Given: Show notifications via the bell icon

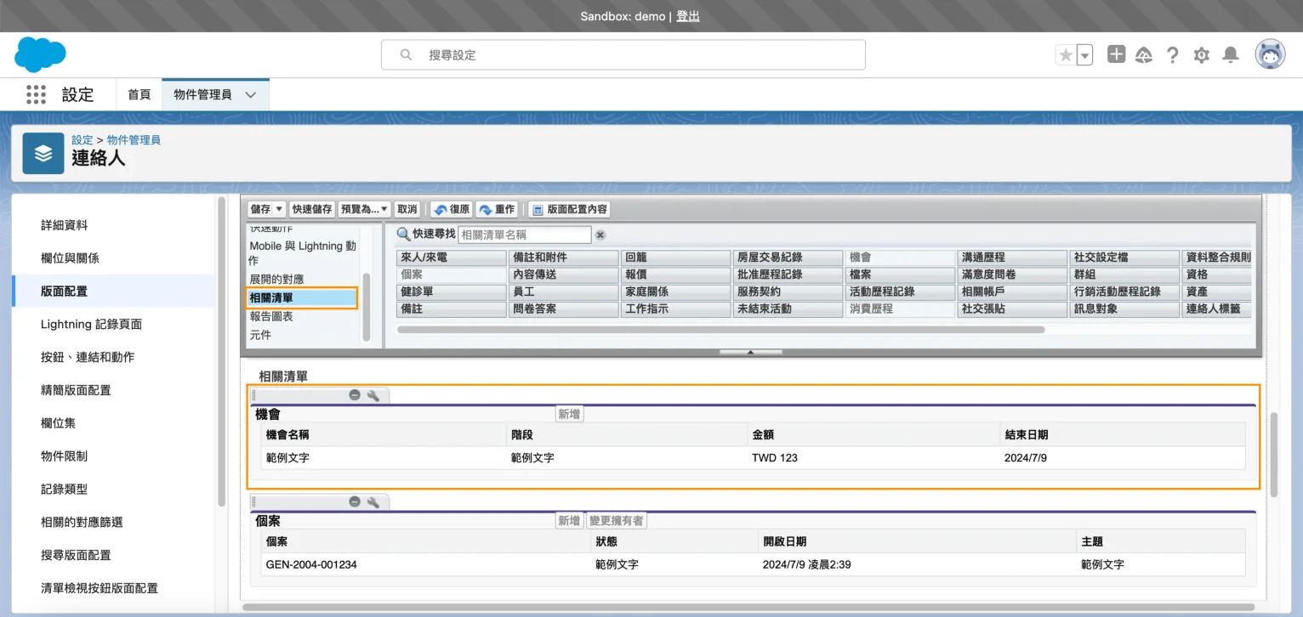Looking at the screenshot, I should [1231, 55].
